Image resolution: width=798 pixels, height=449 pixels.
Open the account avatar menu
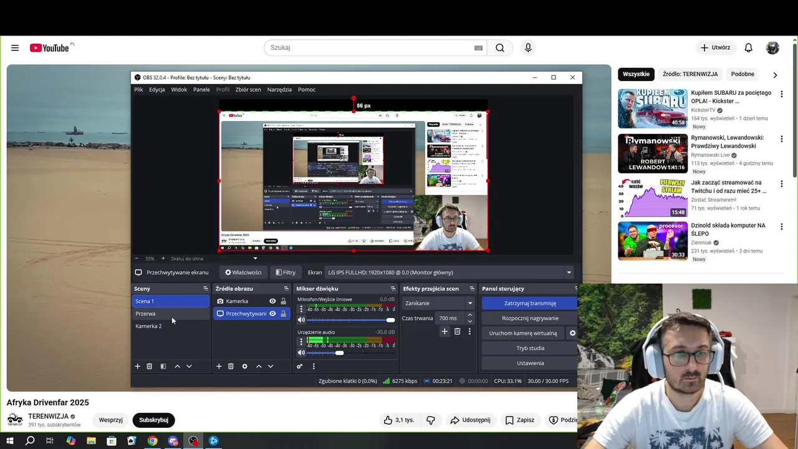pyautogui.click(x=772, y=48)
